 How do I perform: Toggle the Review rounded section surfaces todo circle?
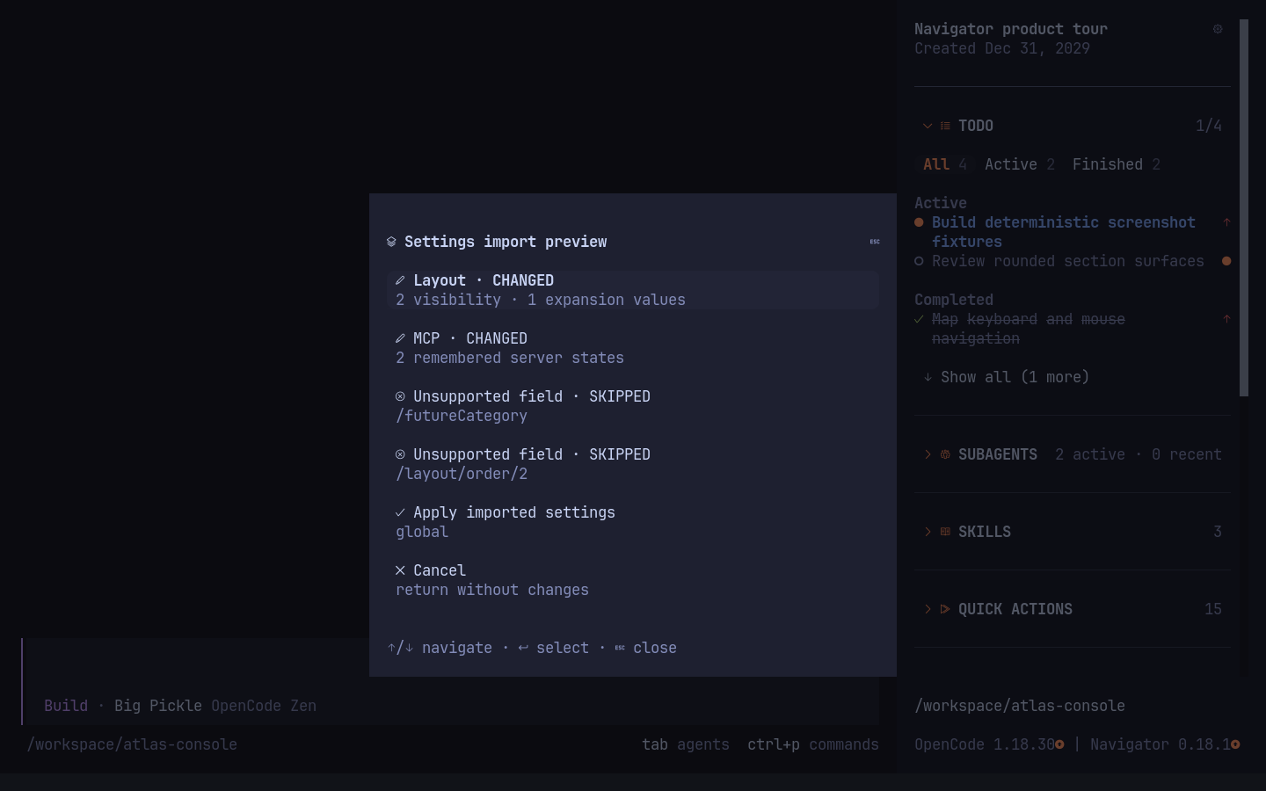coord(919,261)
